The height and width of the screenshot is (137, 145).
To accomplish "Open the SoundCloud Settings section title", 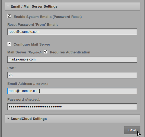I will (x=28, y=119).
